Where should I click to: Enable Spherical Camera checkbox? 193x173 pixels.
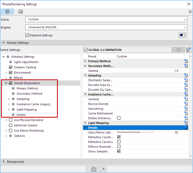(x=11, y=125)
